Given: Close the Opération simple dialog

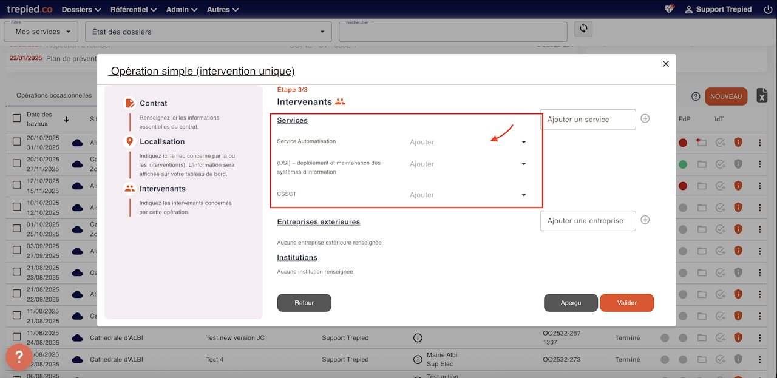Looking at the screenshot, I should pos(665,64).
